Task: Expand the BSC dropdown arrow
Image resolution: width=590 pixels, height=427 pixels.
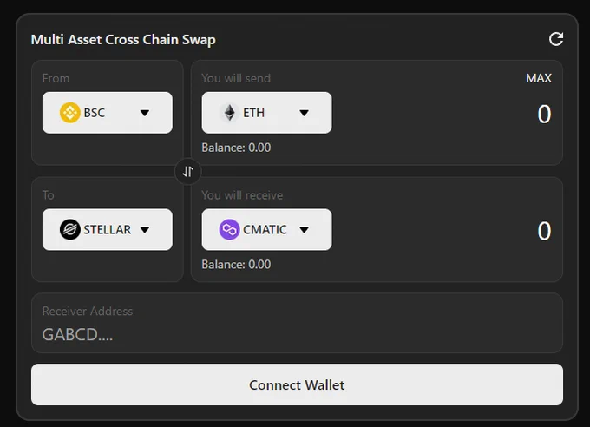Action: (x=145, y=113)
